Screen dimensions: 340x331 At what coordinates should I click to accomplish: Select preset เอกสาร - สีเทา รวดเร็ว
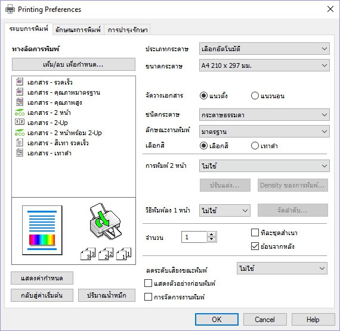point(58,143)
